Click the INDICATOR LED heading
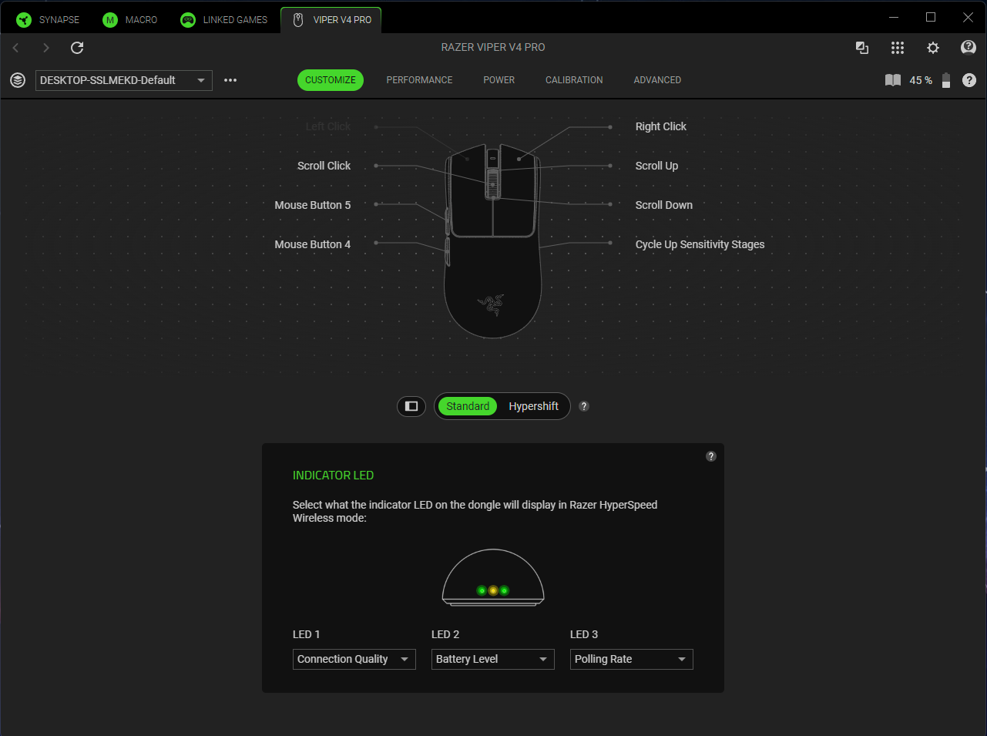The image size is (987, 736). pyautogui.click(x=333, y=476)
